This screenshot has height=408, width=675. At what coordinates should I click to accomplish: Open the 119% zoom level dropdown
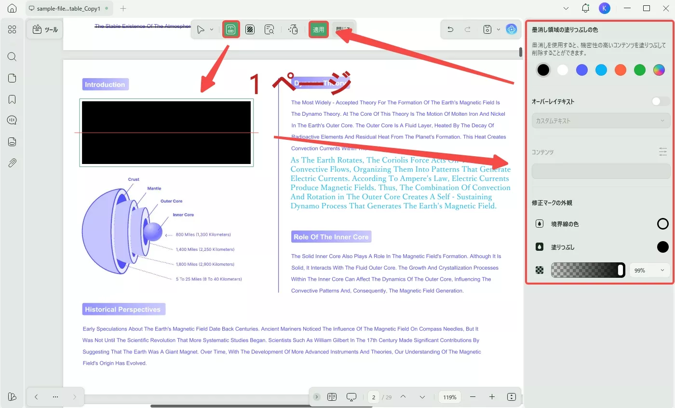[x=450, y=397]
